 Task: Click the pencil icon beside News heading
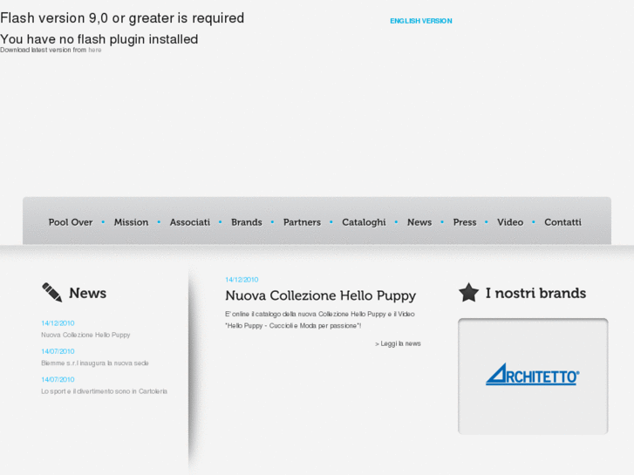pyautogui.click(x=51, y=293)
